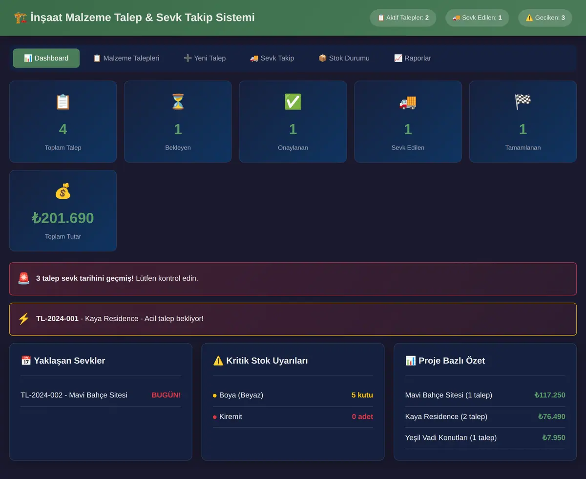This screenshot has width=586, height=479.
Task: Click the green checkmark icon above Onaylanan
Action: [x=293, y=102]
